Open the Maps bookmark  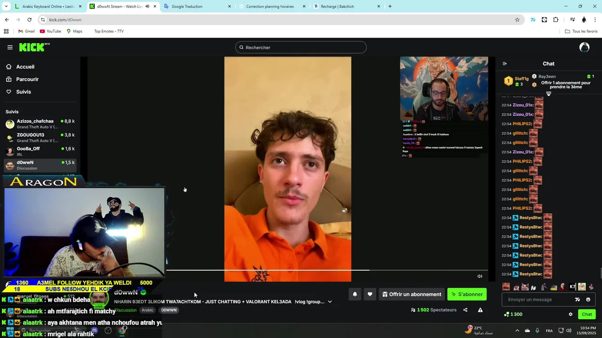pos(74,31)
